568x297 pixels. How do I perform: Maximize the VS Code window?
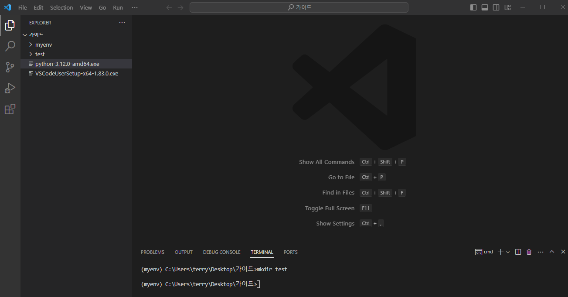(x=543, y=7)
